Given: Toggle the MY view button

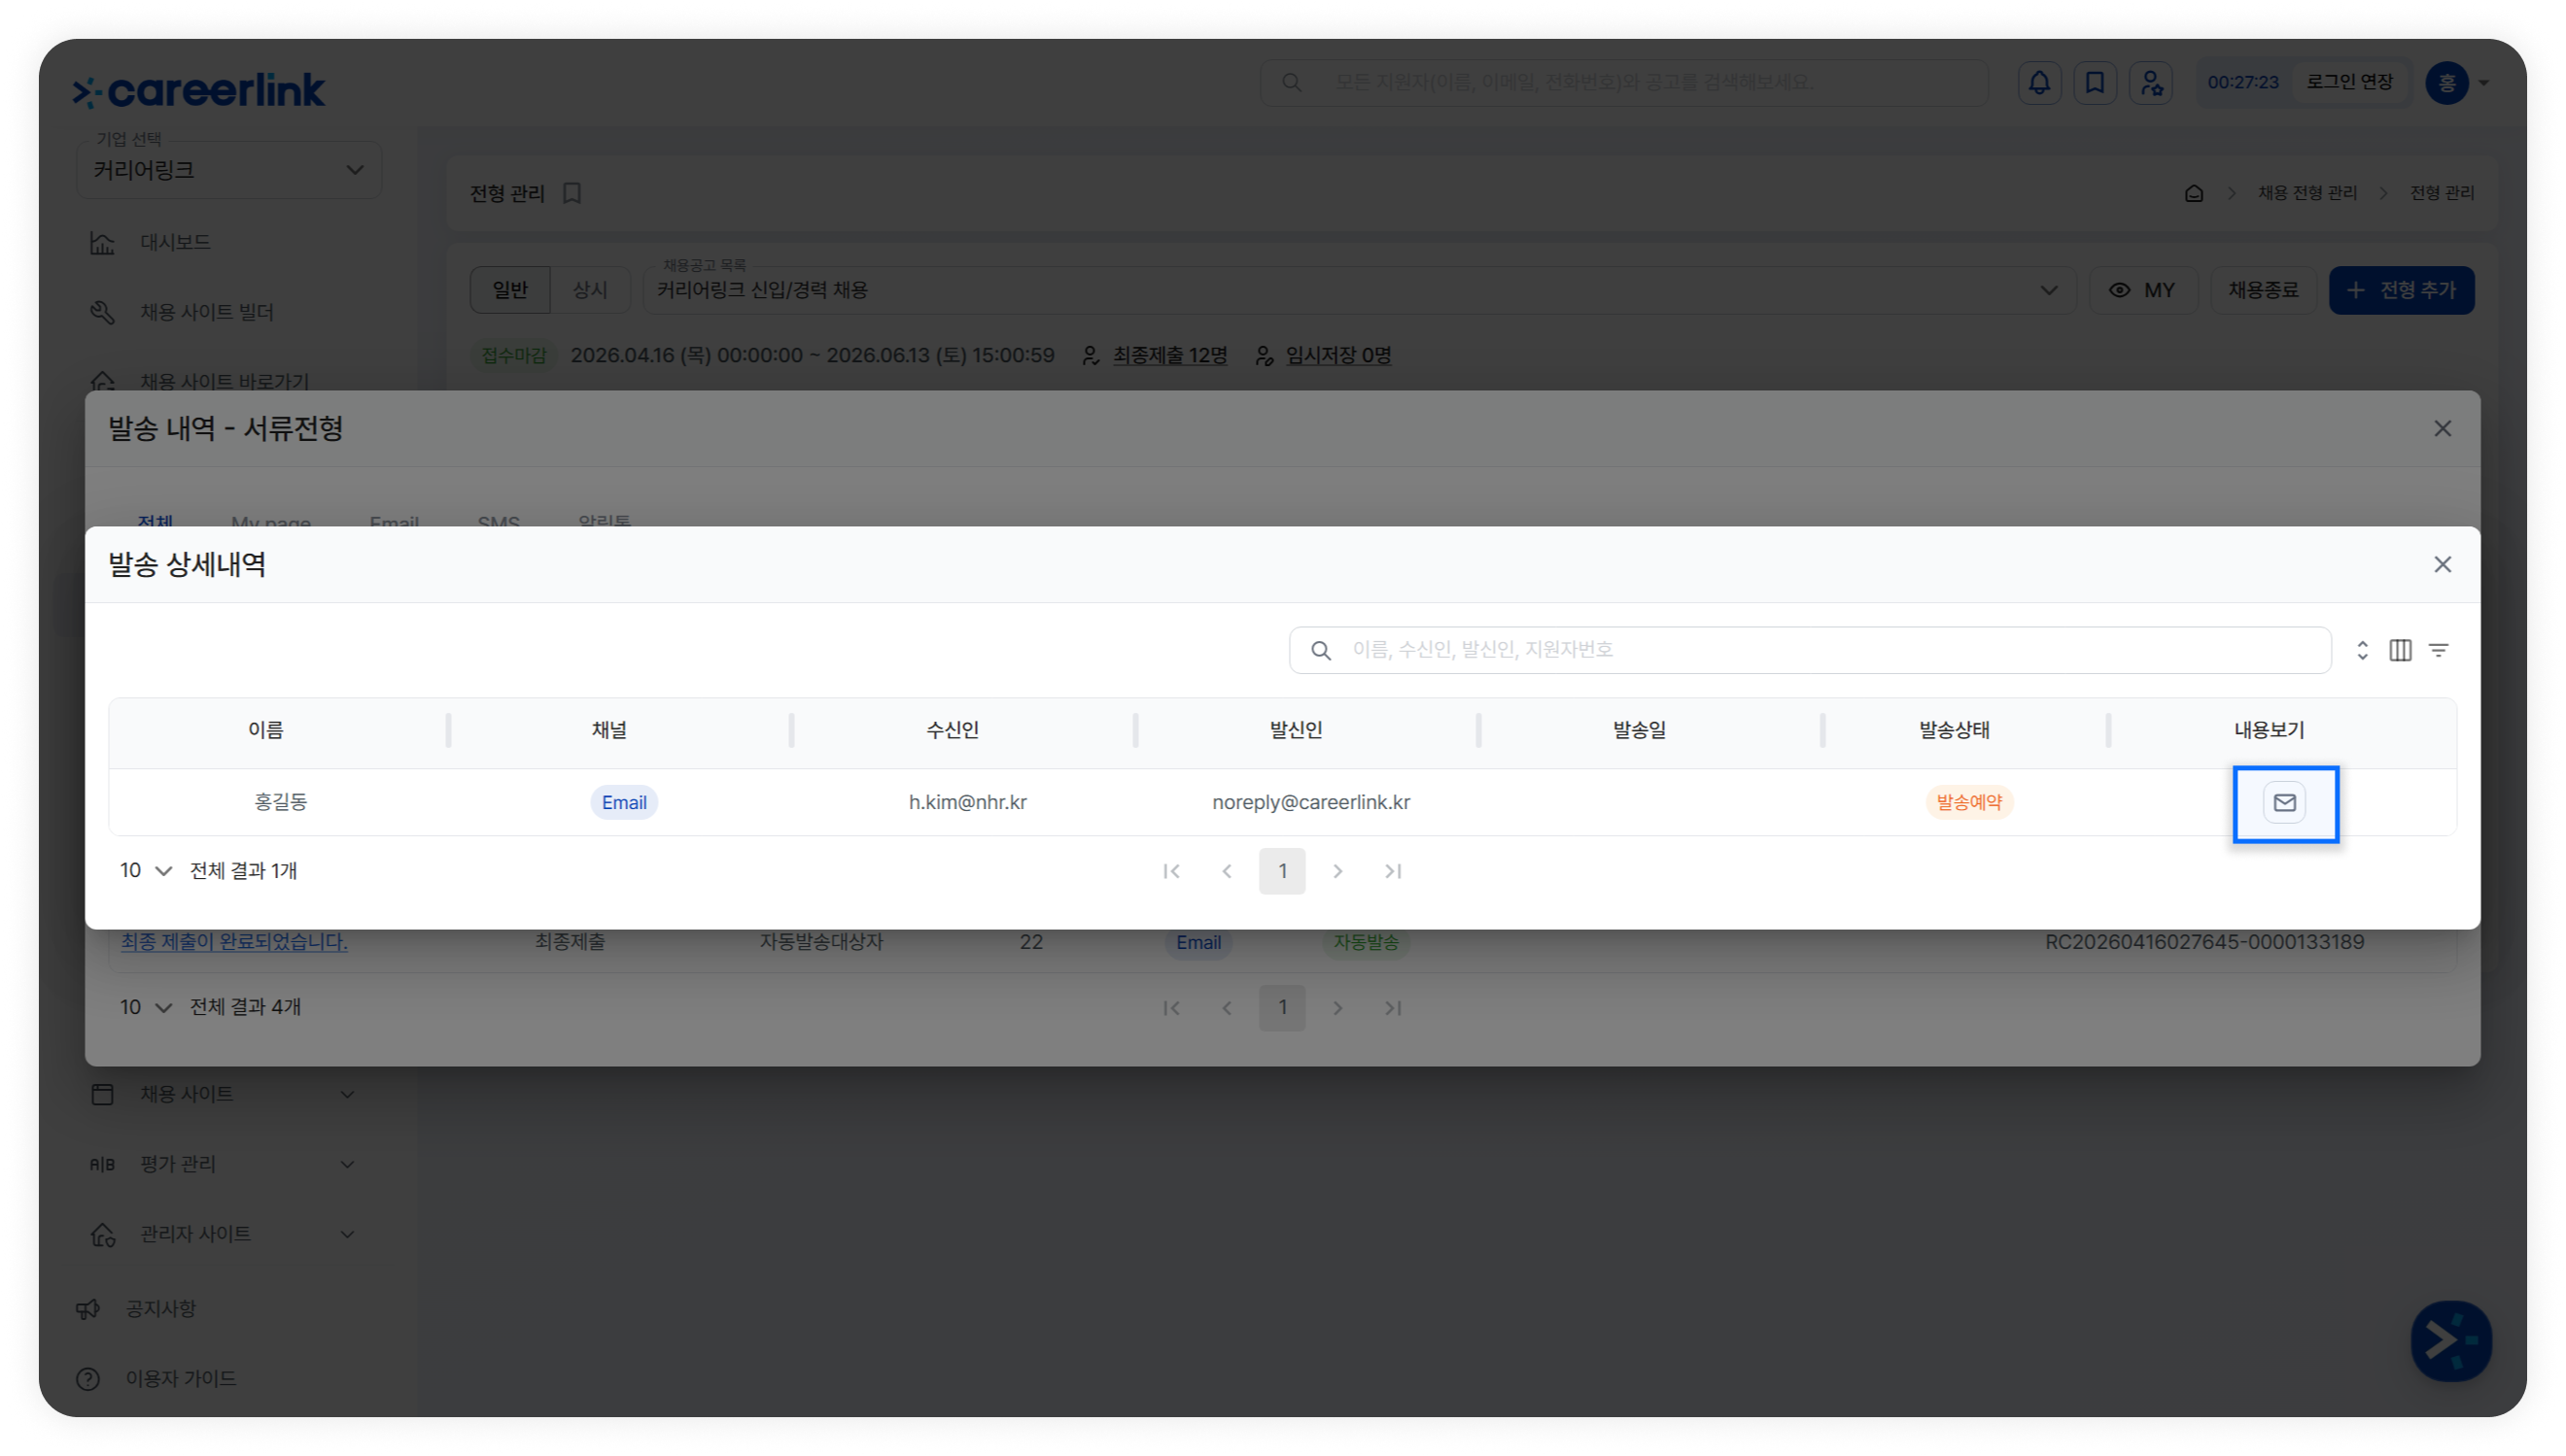Looking at the screenshot, I should pyautogui.click(x=2142, y=291).
